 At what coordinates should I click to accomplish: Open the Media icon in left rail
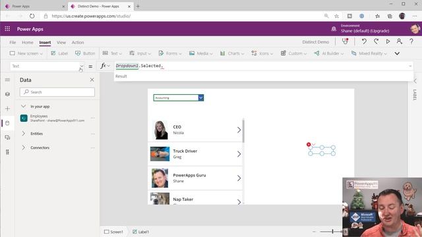click(7, 138)
